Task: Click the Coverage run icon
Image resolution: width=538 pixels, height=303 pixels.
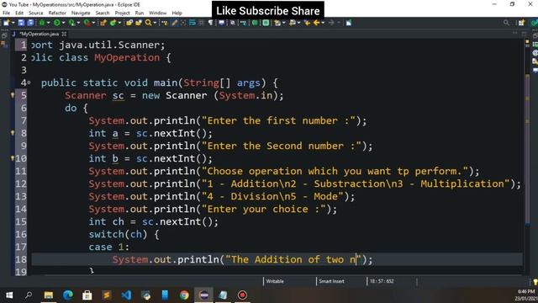Action: pos(71,23)
